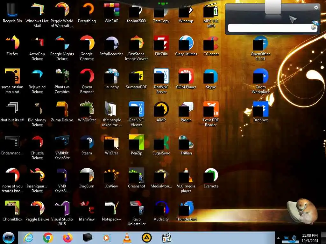Select ChomikBox desktop icon
Screen dimensions: 326x244
pyautogui.click(x=12, y=211)
